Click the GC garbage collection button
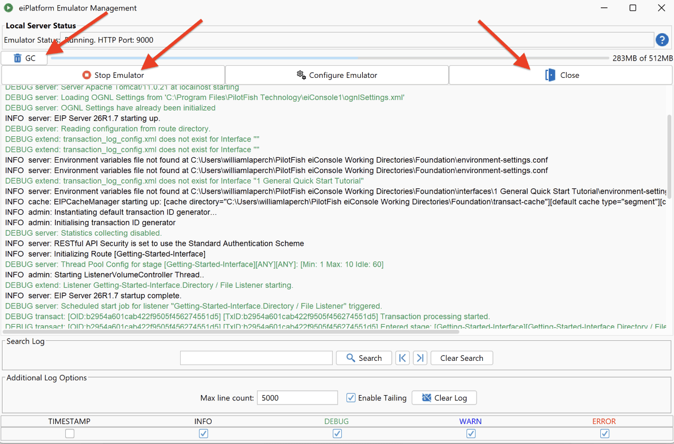The image size is (674, 444). click(x=24, y=58)
